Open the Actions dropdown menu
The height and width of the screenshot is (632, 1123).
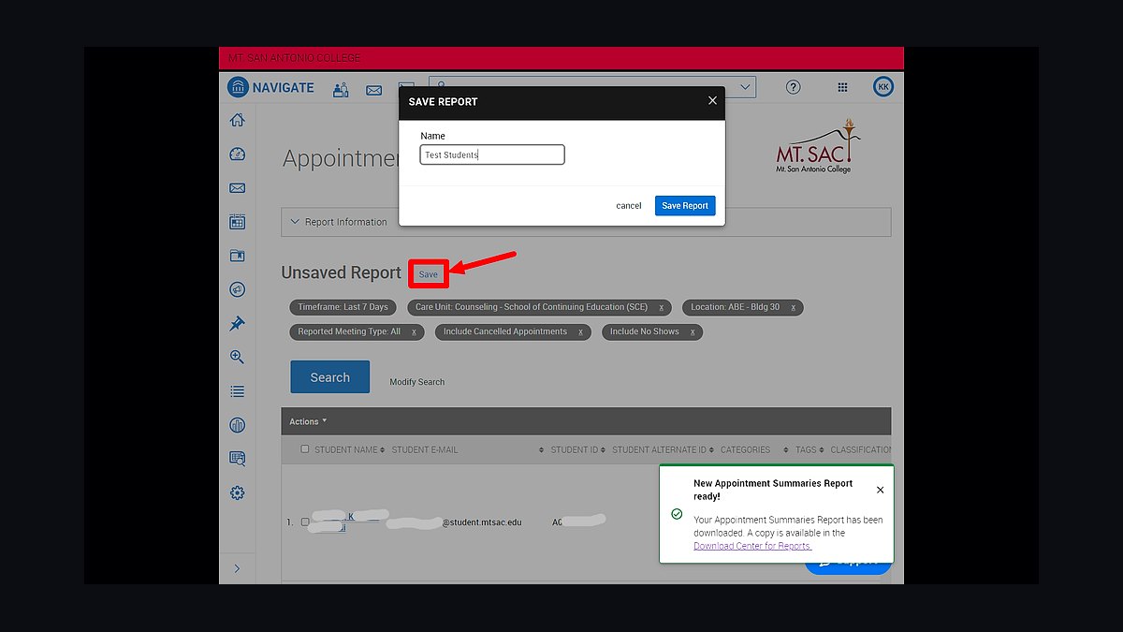coord(308,421)
